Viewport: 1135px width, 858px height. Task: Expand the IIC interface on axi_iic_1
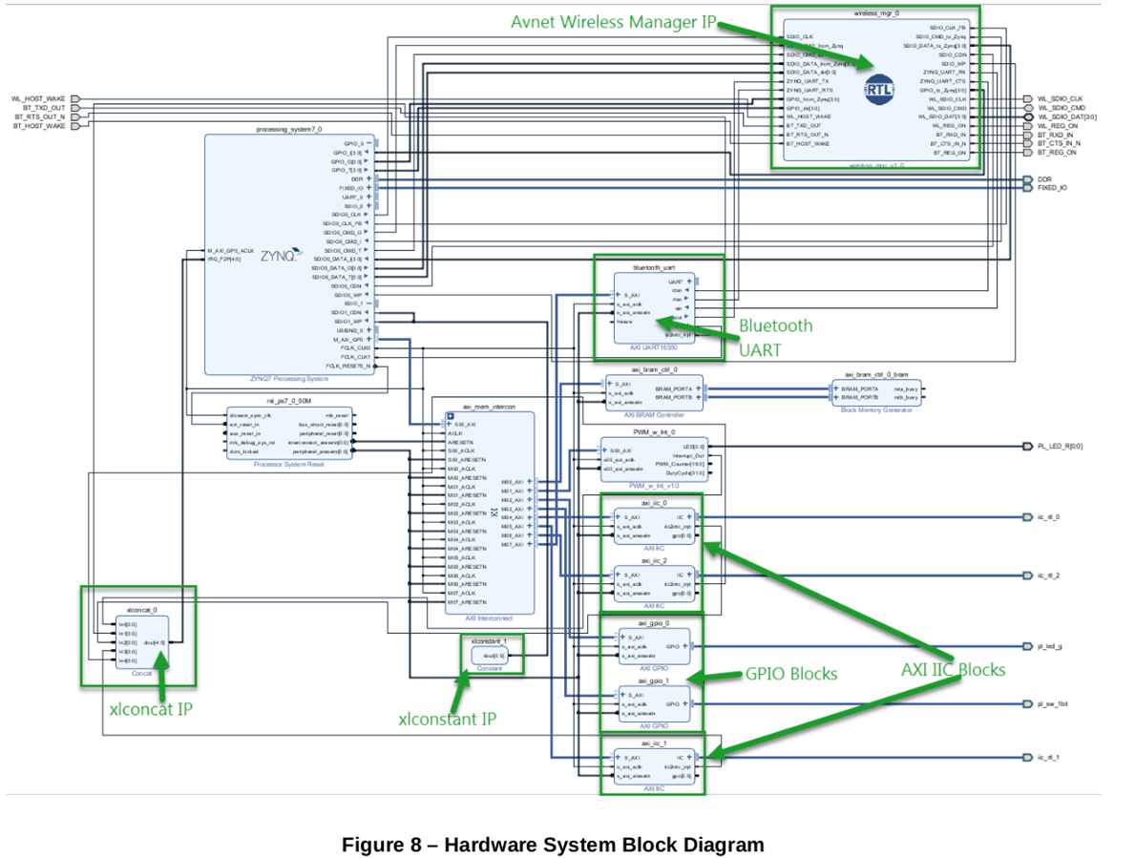click(689, 758)
